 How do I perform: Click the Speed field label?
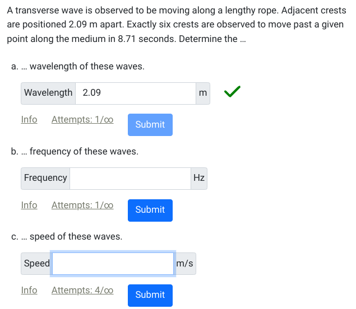(36, 264)
